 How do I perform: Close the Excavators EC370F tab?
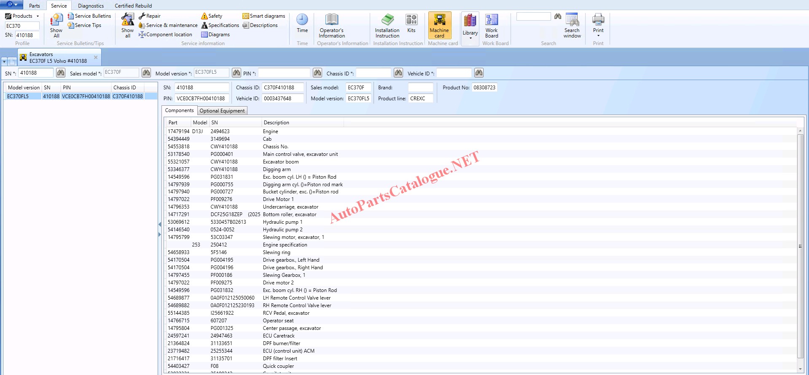(x=96, y=57)
